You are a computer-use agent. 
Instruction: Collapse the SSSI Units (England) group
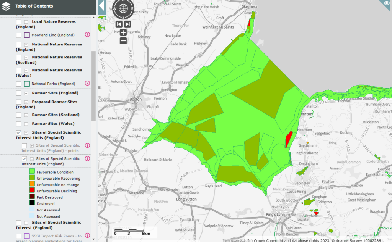pyautogui.click(x=26, y=132)
